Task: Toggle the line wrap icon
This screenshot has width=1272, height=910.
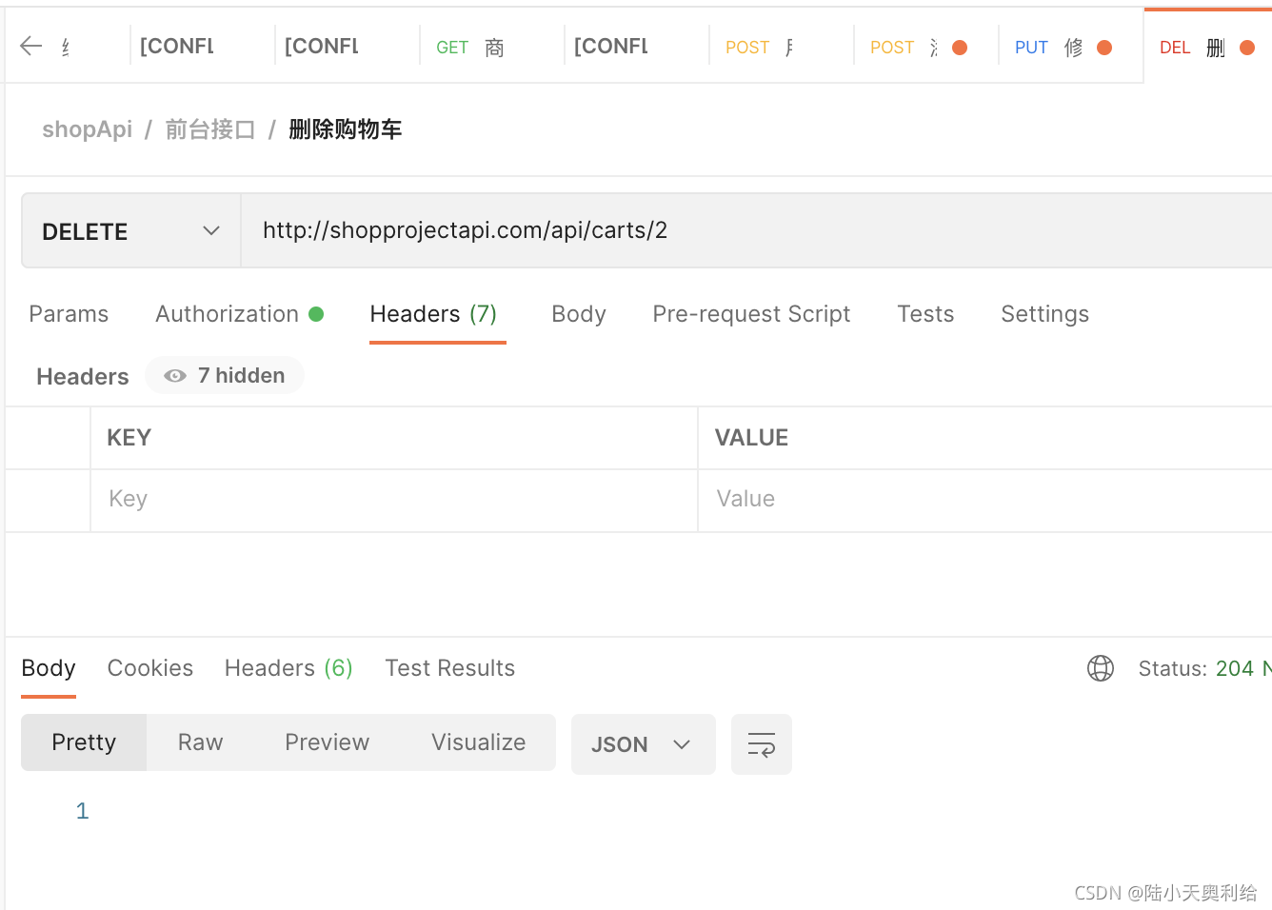Action: [x=762, y=744]
